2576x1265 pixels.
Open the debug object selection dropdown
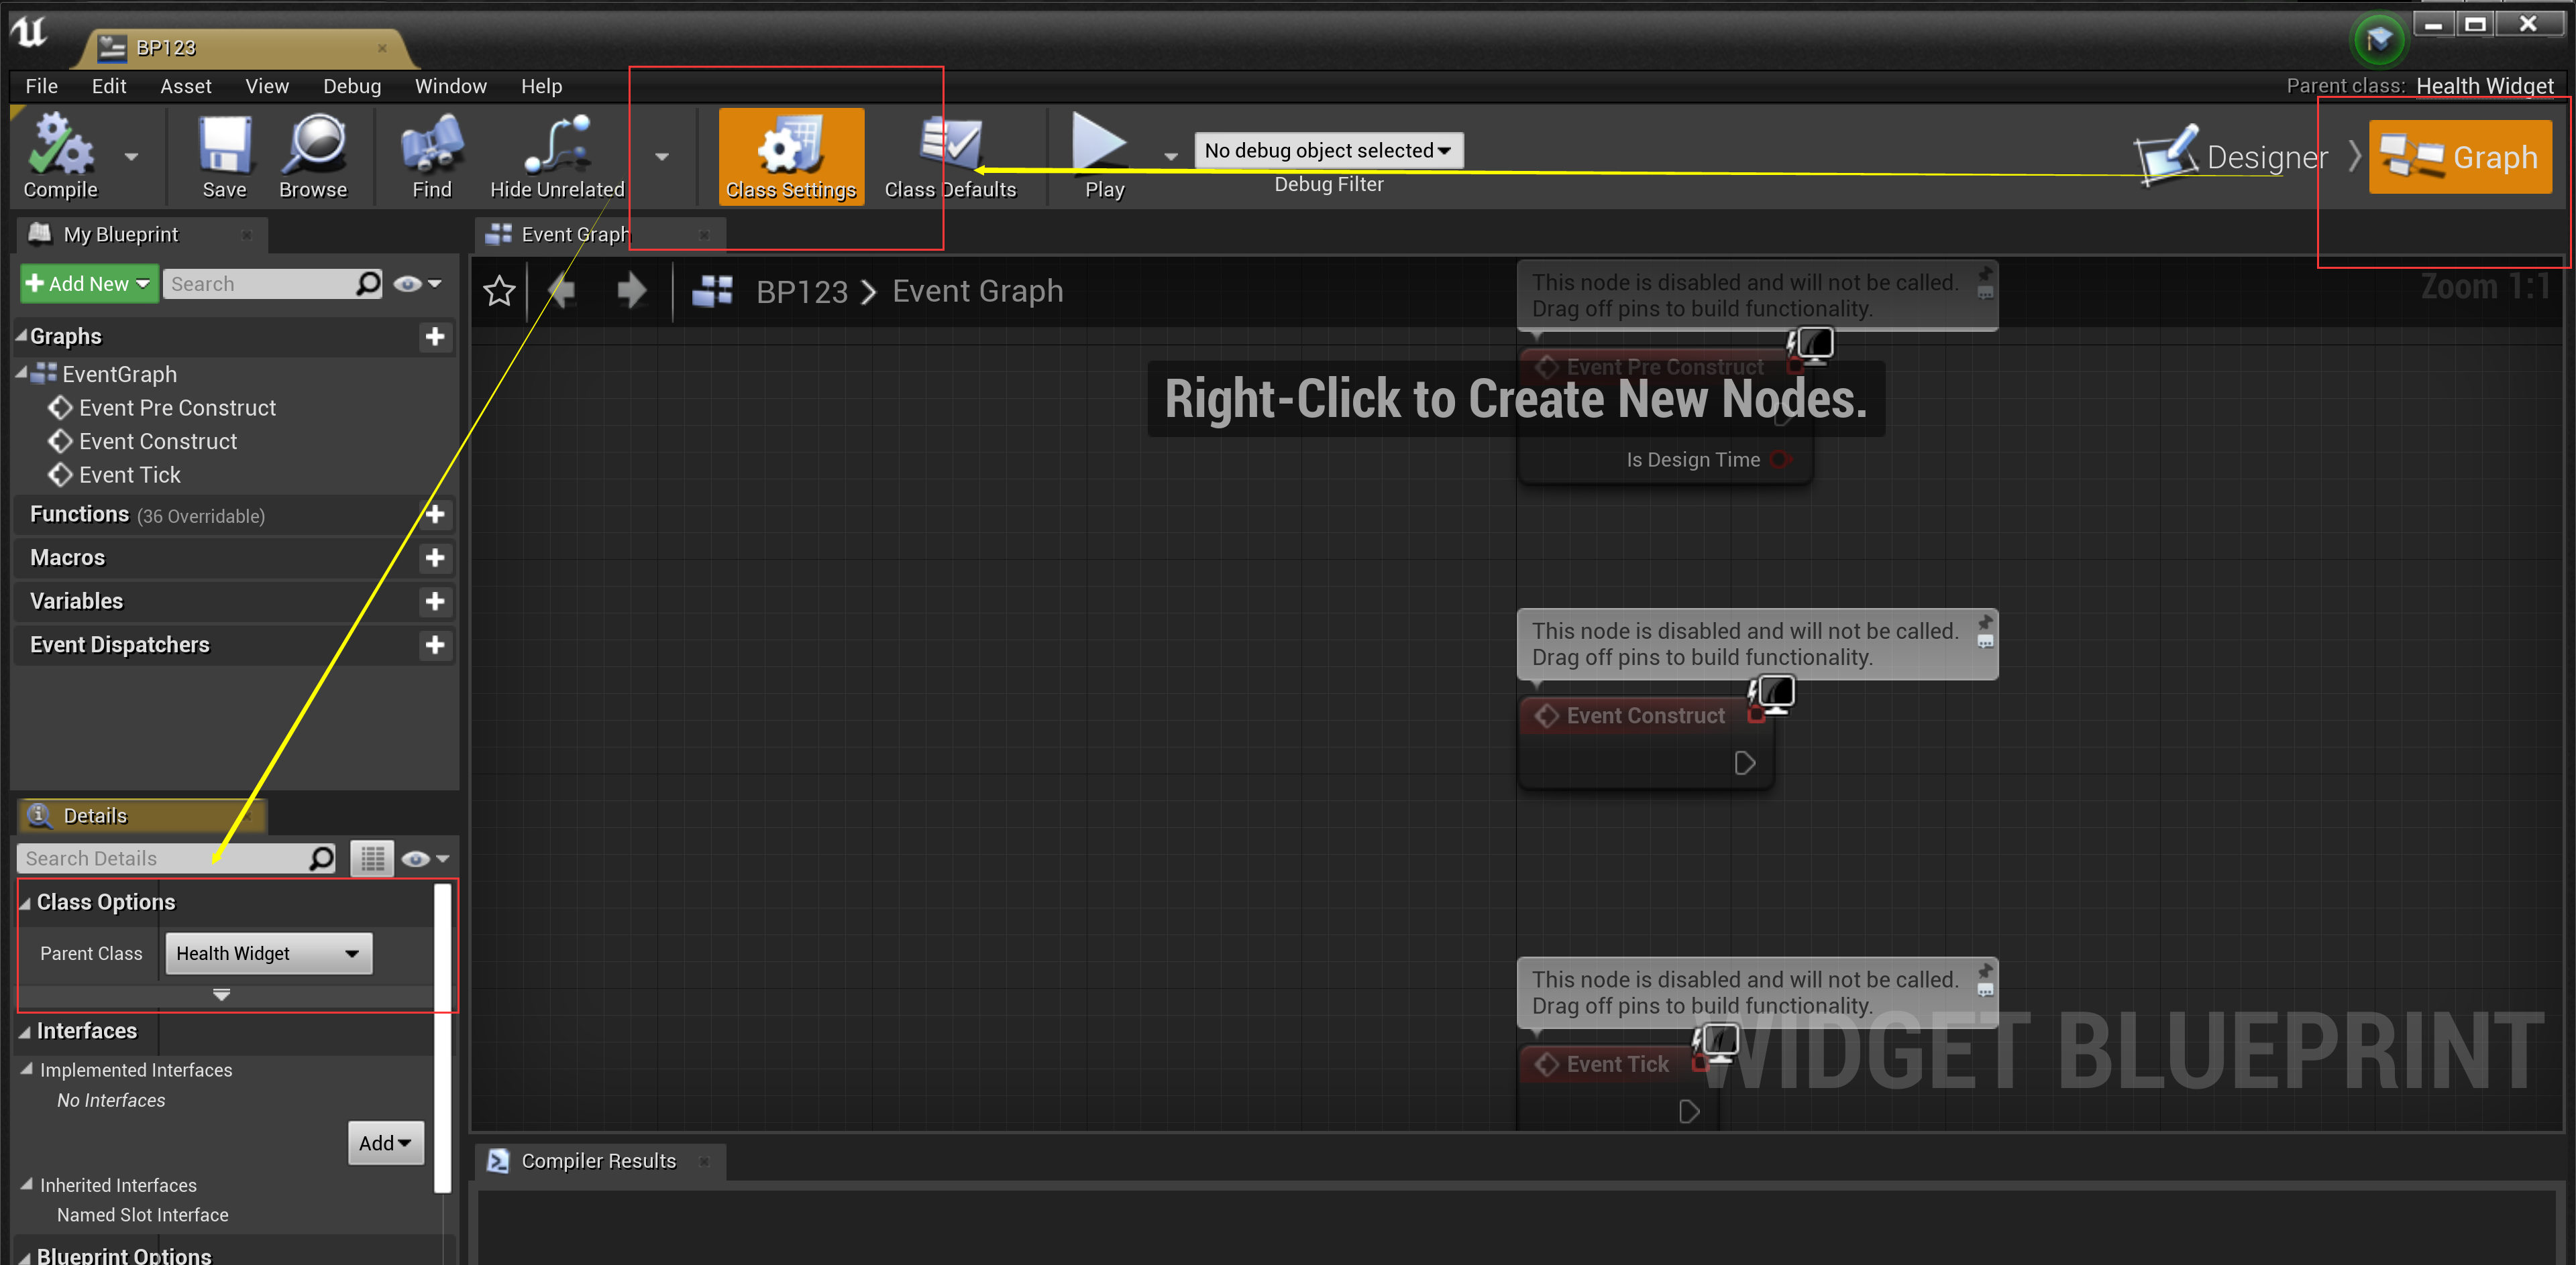[1328, 150]
